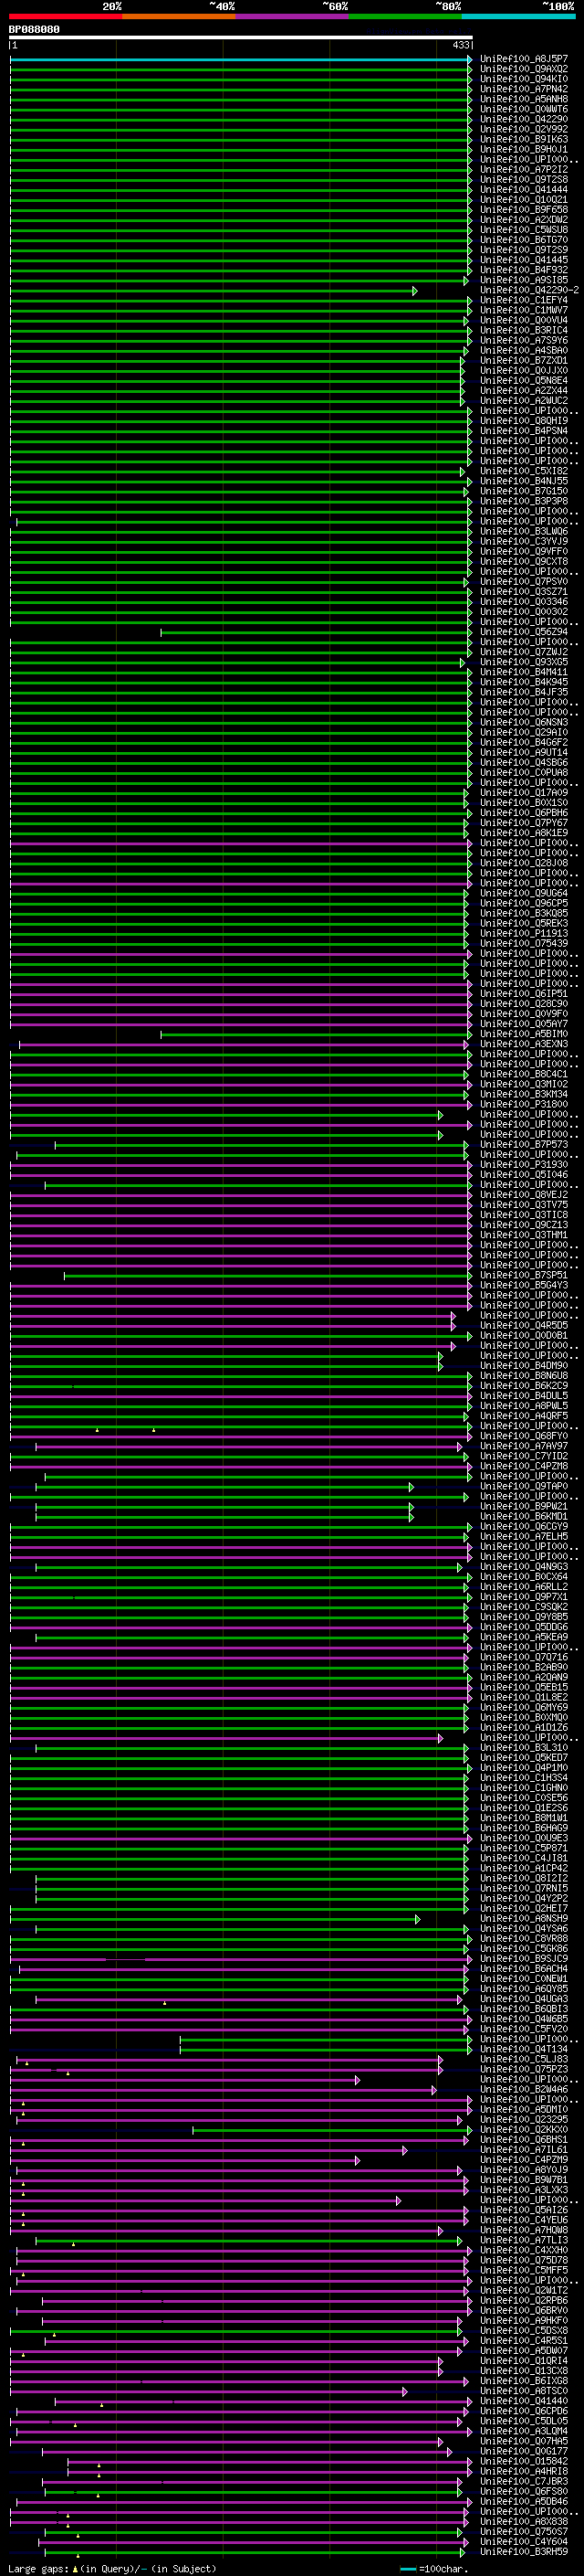This screenshot has height=2576, width=584.
Task: Click the green ~80% identity legend bar
Action: pyautogui.click(x=405, y=16)
